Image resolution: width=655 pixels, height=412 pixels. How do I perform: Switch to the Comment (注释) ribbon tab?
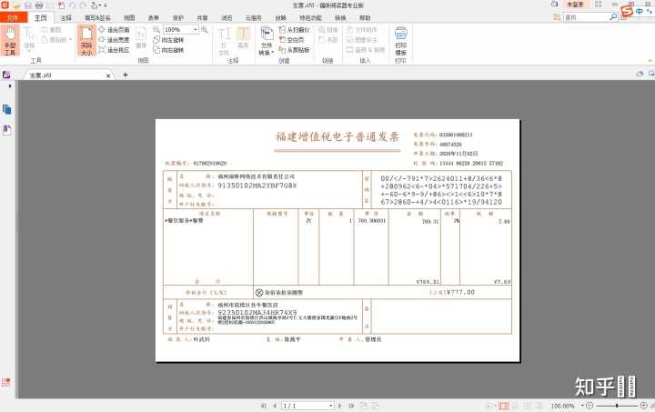coord(65,17)
